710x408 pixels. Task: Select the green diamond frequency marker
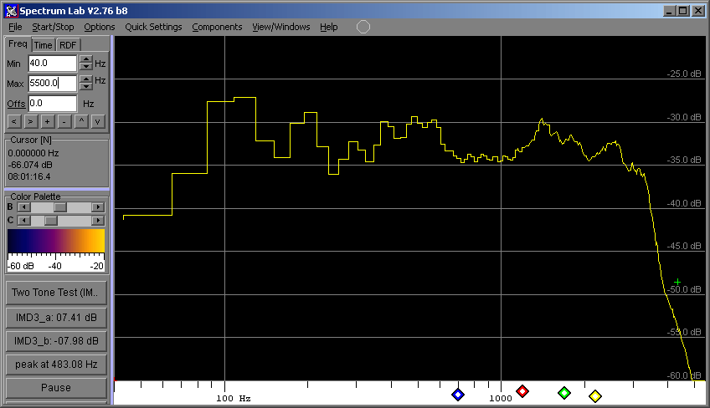(564, 393)
